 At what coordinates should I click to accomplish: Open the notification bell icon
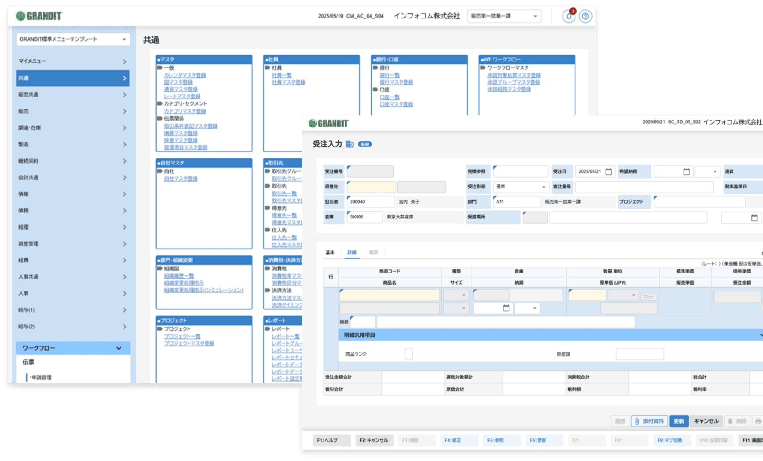click(x=569, y=16)
